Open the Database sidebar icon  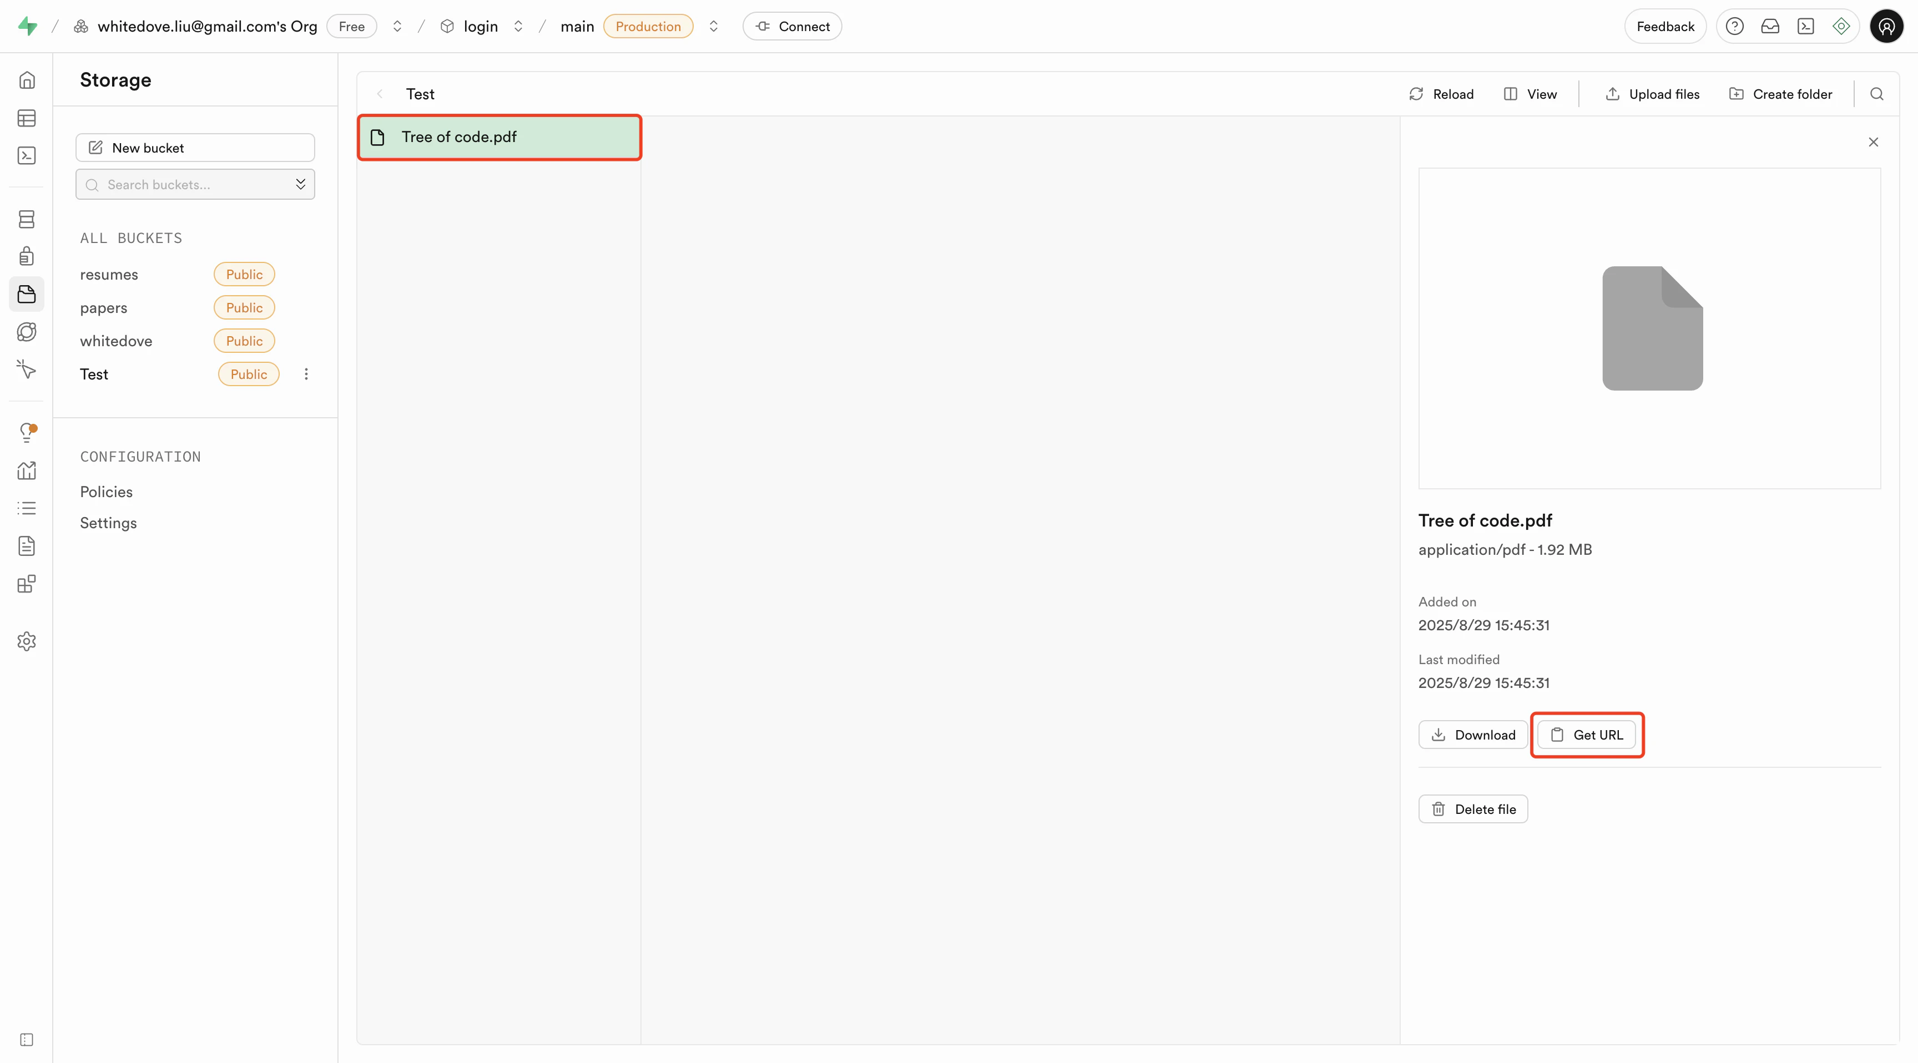tap(27, 219)
